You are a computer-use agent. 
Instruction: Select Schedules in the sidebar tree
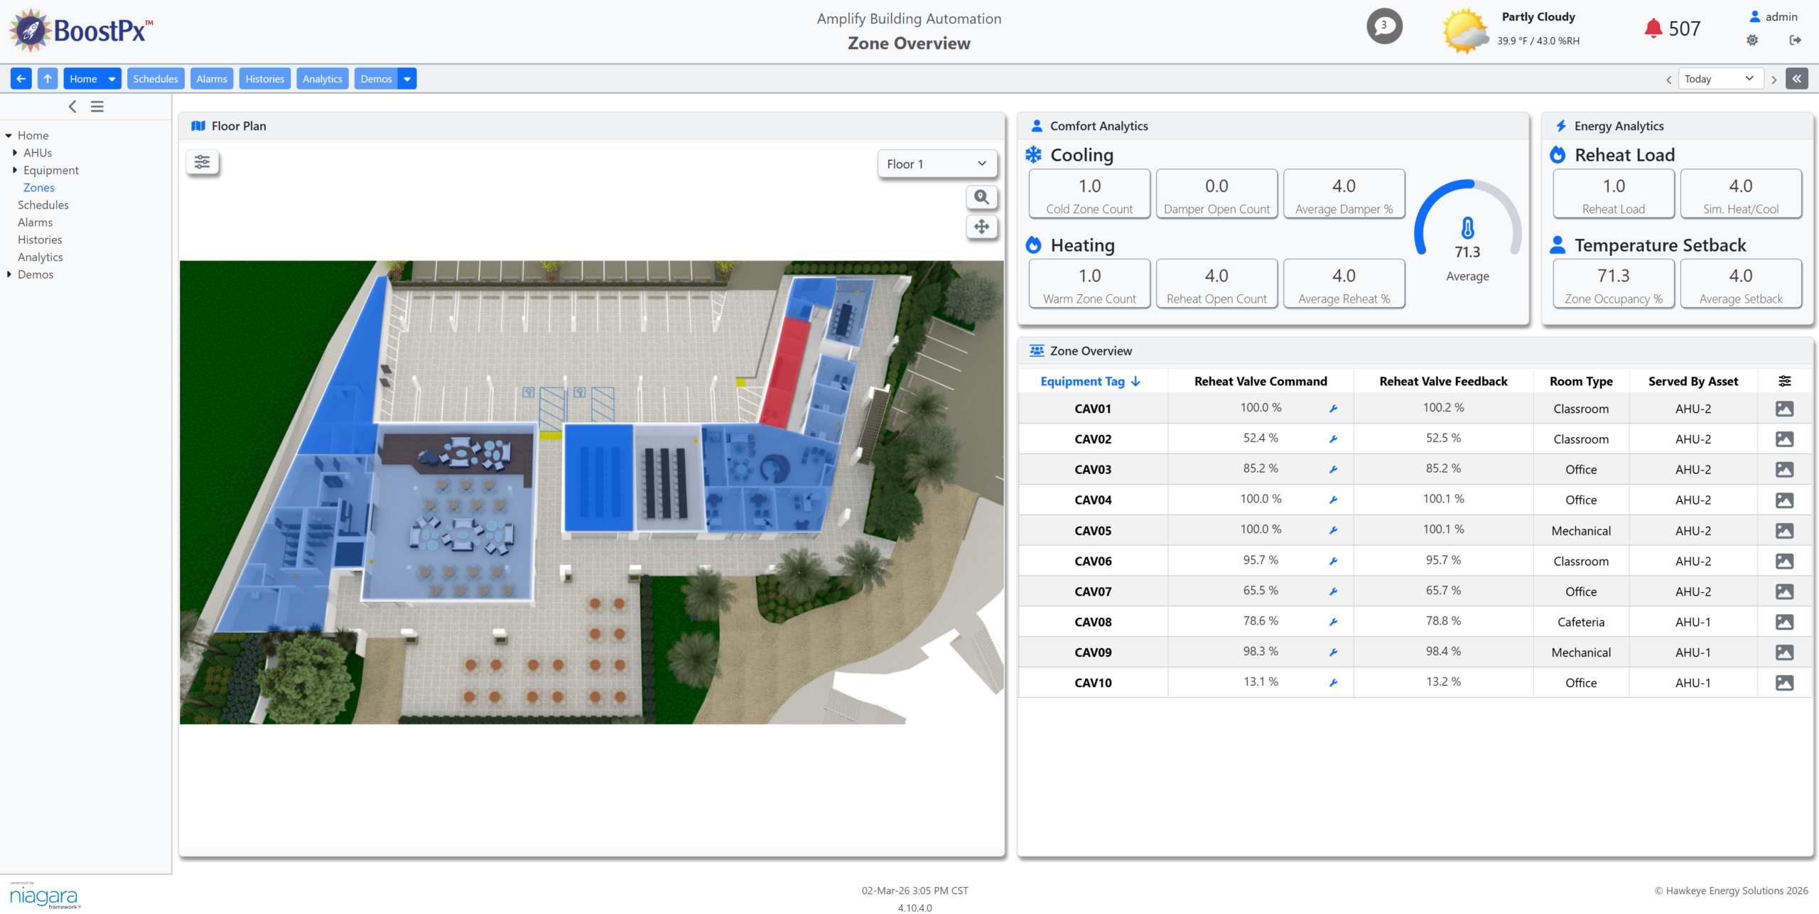click(43, 205)
